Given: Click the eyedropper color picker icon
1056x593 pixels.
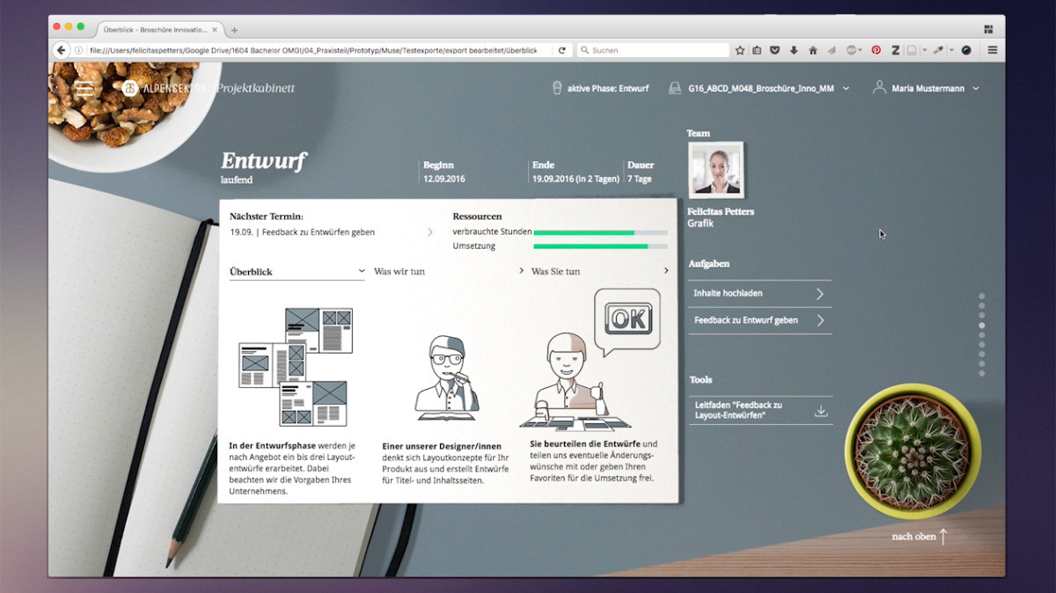Looking at the screenshot, I should point(939,50).
